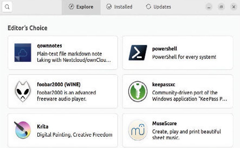Open the foobar2000 (WINE) title
The width and height of the screenshot is (240, 148).
(59, 85)
